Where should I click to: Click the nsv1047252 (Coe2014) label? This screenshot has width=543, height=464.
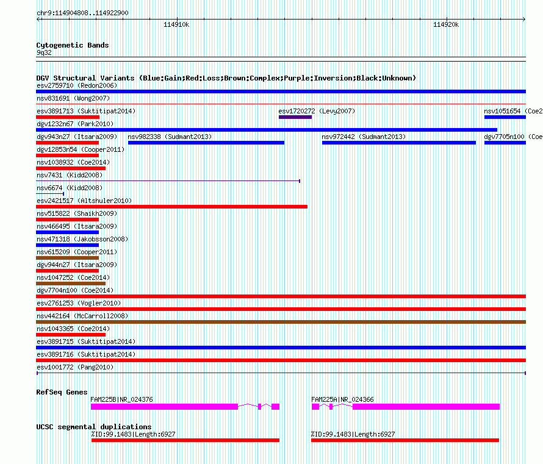click(73, 277)
